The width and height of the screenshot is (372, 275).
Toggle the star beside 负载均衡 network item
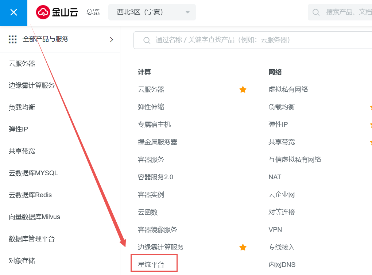click(x=370, y=107)
